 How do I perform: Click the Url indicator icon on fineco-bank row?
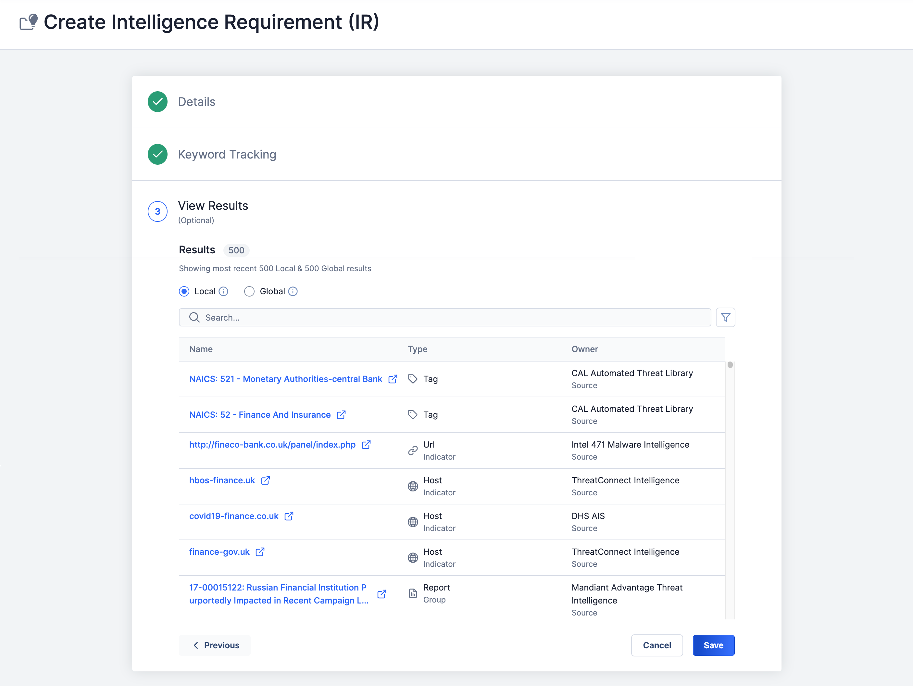coord(413,451)
